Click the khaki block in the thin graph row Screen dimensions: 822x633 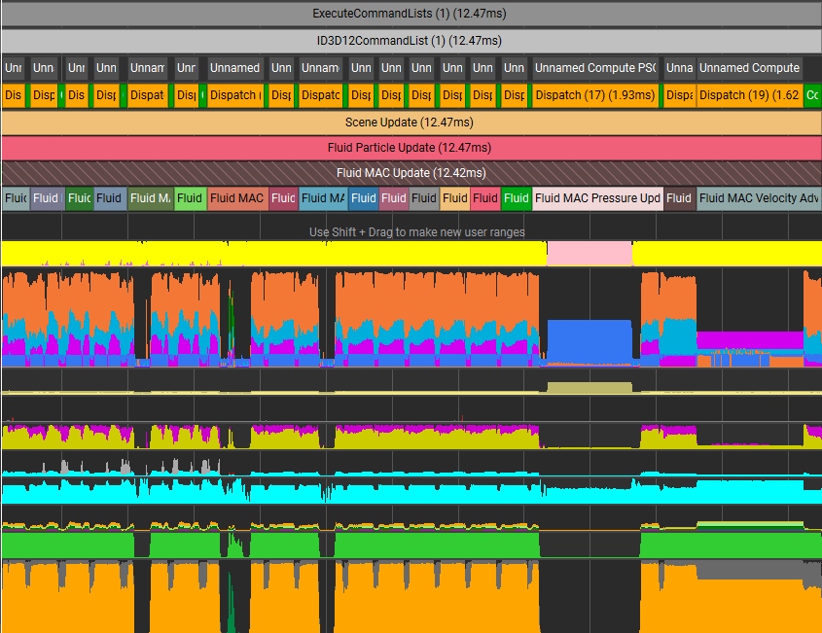[x=590, y=387]
